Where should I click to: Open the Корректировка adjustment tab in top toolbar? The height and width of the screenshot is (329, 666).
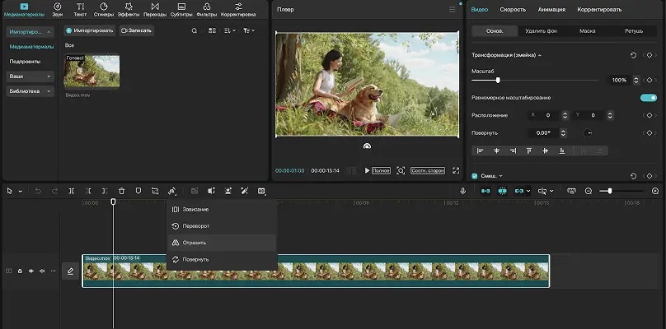point(238,10)
